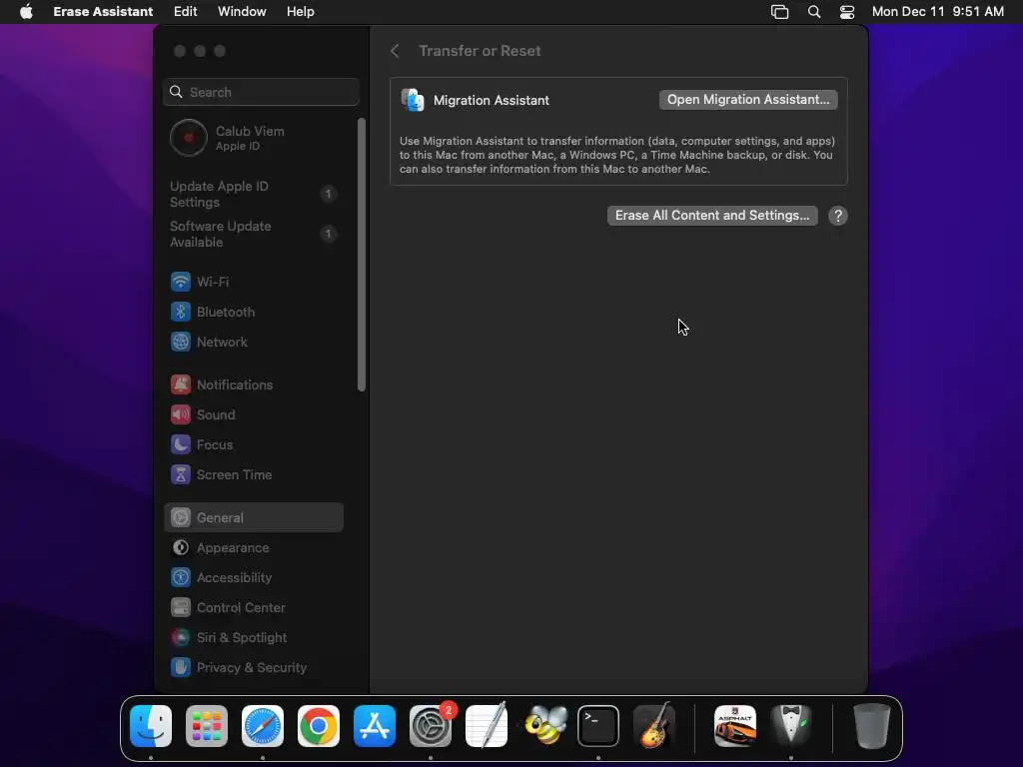Viewport: 1023px width, 767px height.
Task: Open System Settings dock icon
Action: coord(431,726)
